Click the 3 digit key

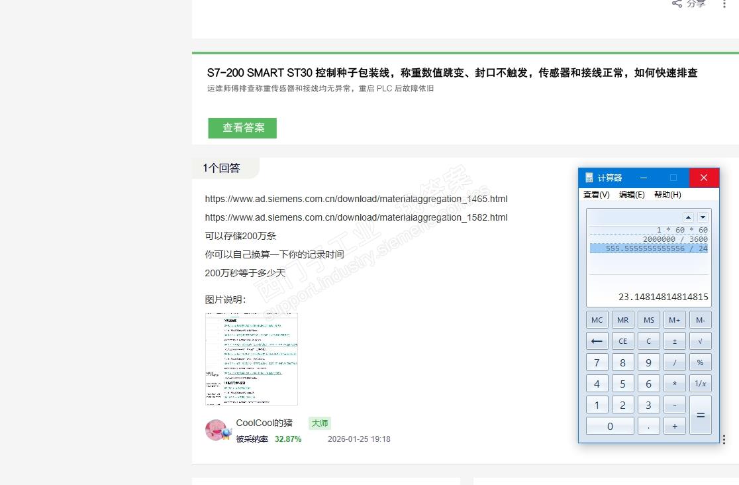point(648,405)
